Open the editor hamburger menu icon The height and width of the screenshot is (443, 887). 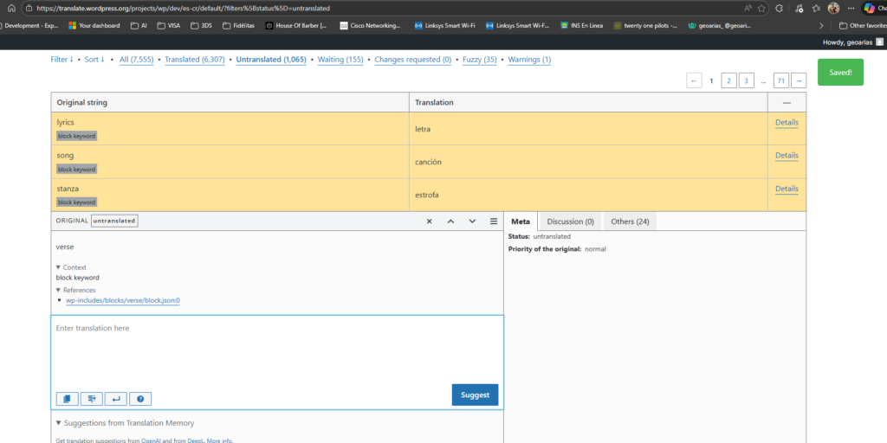(x=494, y=221)
